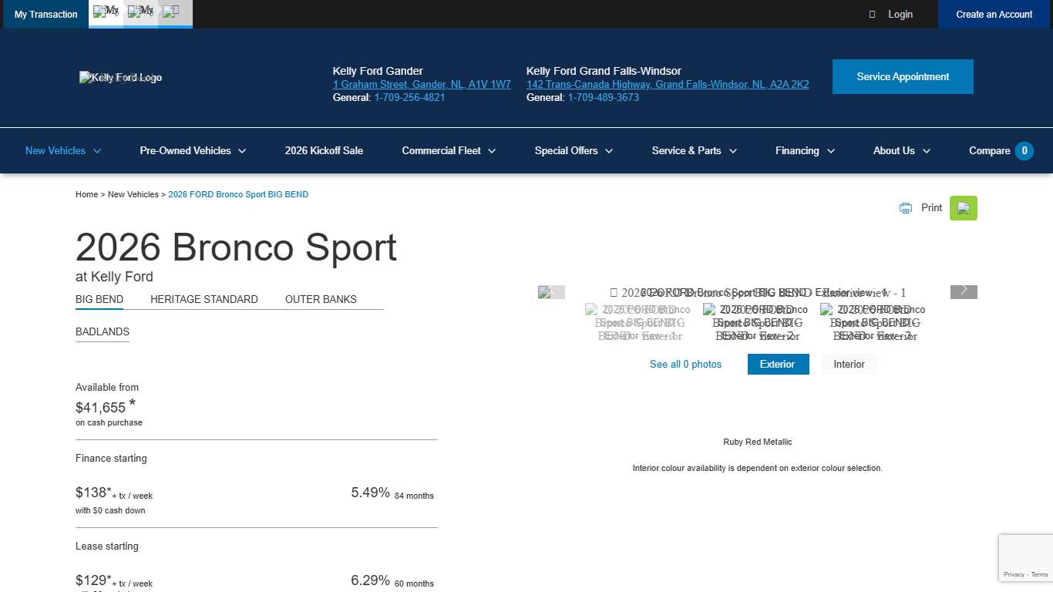Open the My Transaction tab
This screenshot has height=592, width=1053.
(45, 14)
